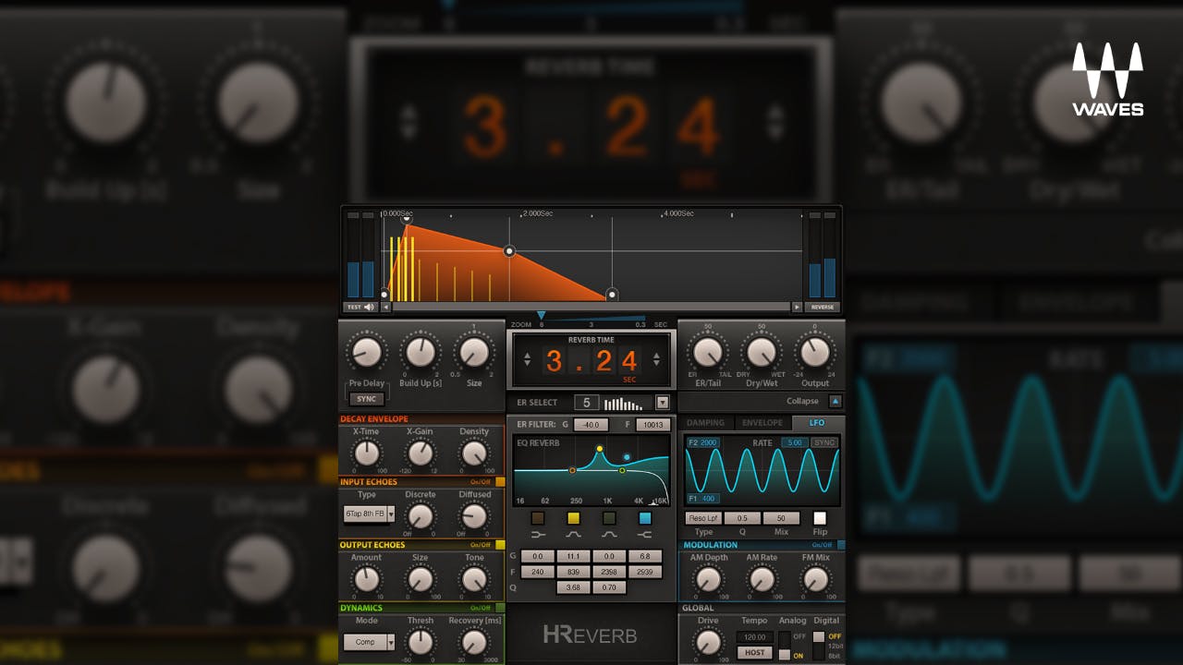The height and width of the screenshot is (665, 1183).
Task: Click the ER Filter F value 10013
Action: pos(653,425)
